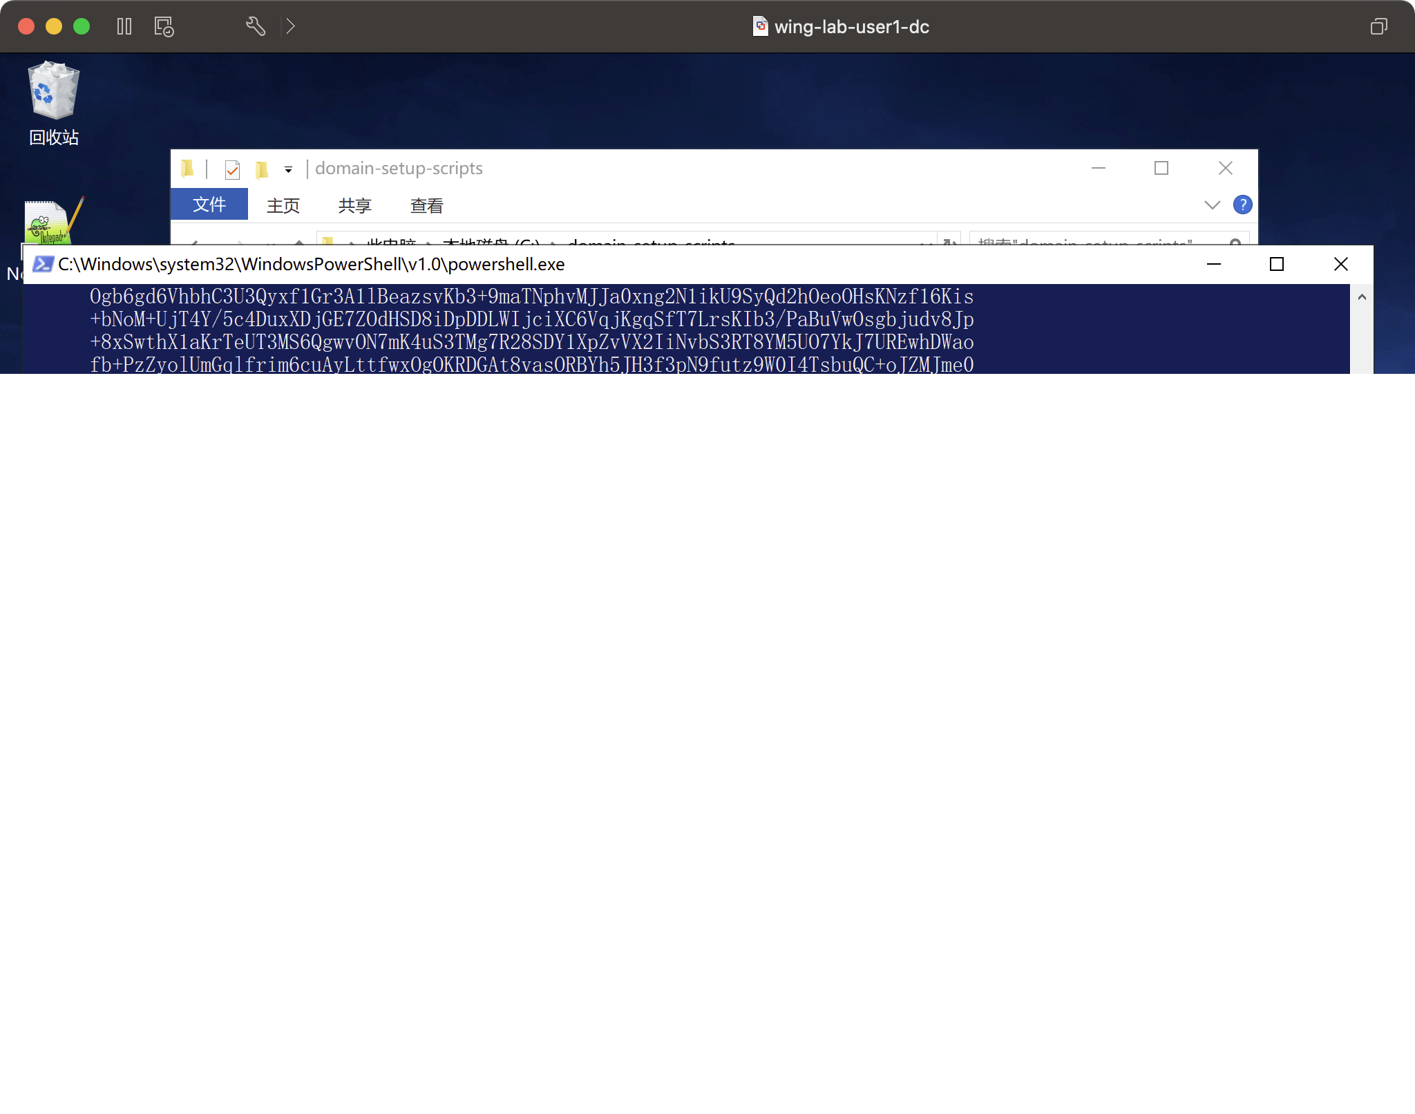This screenshot has width=1415, height=1114.
Task: Maximize the domain-setup-scripts Explorer window
Action: coord(1161,168)
